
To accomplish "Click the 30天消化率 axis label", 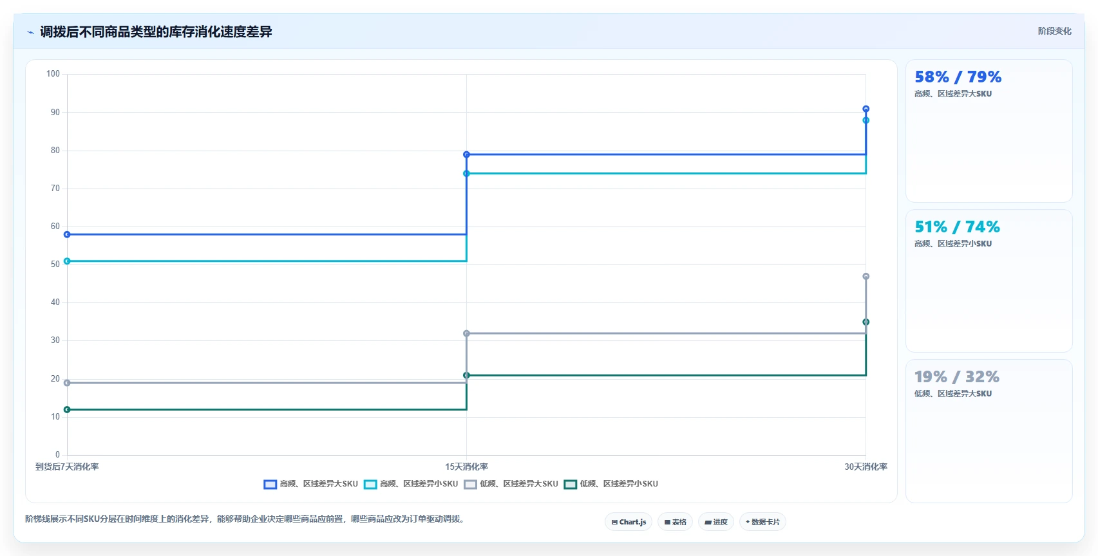I will (x=866, y=467).
